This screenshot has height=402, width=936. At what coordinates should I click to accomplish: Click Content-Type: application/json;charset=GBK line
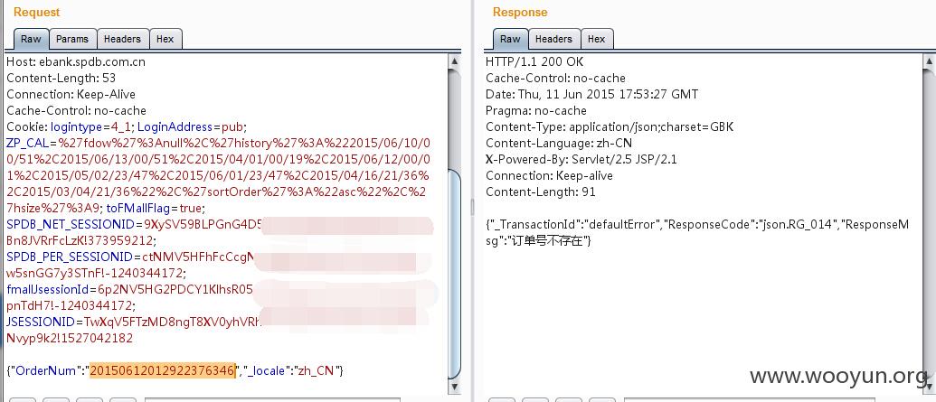[x=610, y=126]
